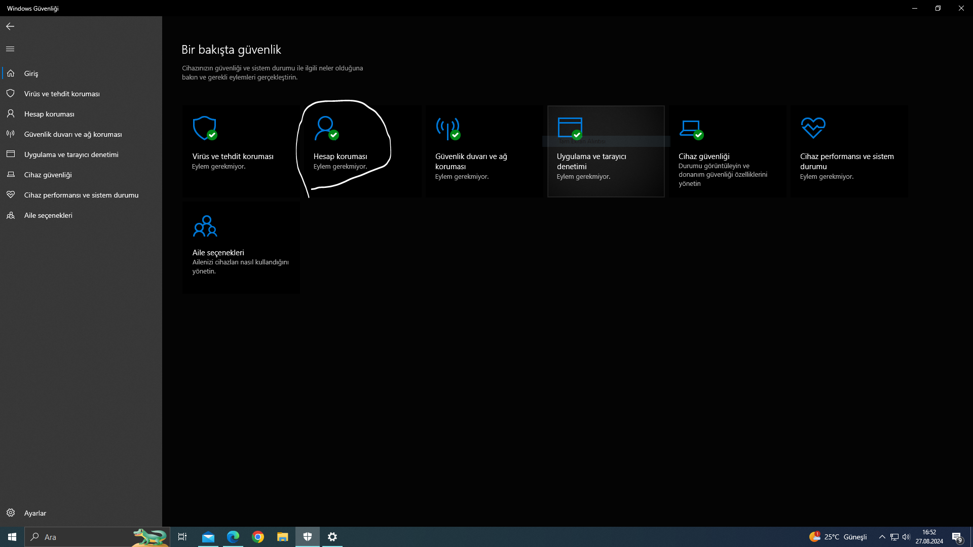Click the volume icon in system tray
973x547 pixels.
906,537
